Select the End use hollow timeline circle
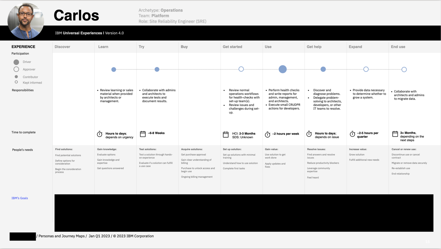Screen dimensions: 441x249 pos(404,70)
